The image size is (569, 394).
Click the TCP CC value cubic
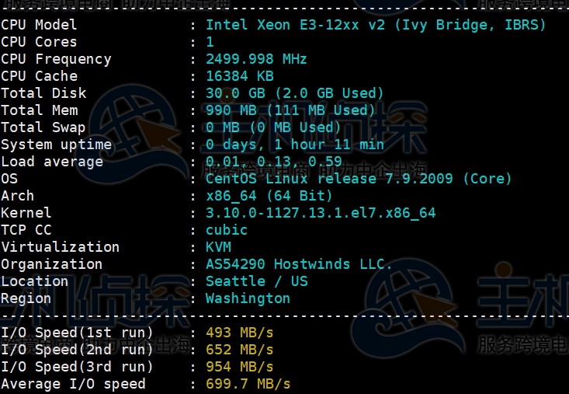(227, 230)
